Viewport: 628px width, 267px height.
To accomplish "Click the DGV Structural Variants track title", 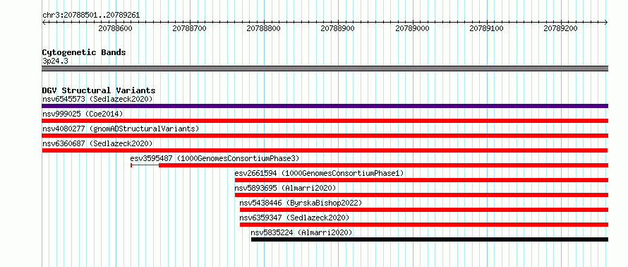I will (99, 90).
